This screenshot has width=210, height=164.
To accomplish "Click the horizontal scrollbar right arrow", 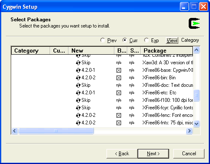I will 190,131.
